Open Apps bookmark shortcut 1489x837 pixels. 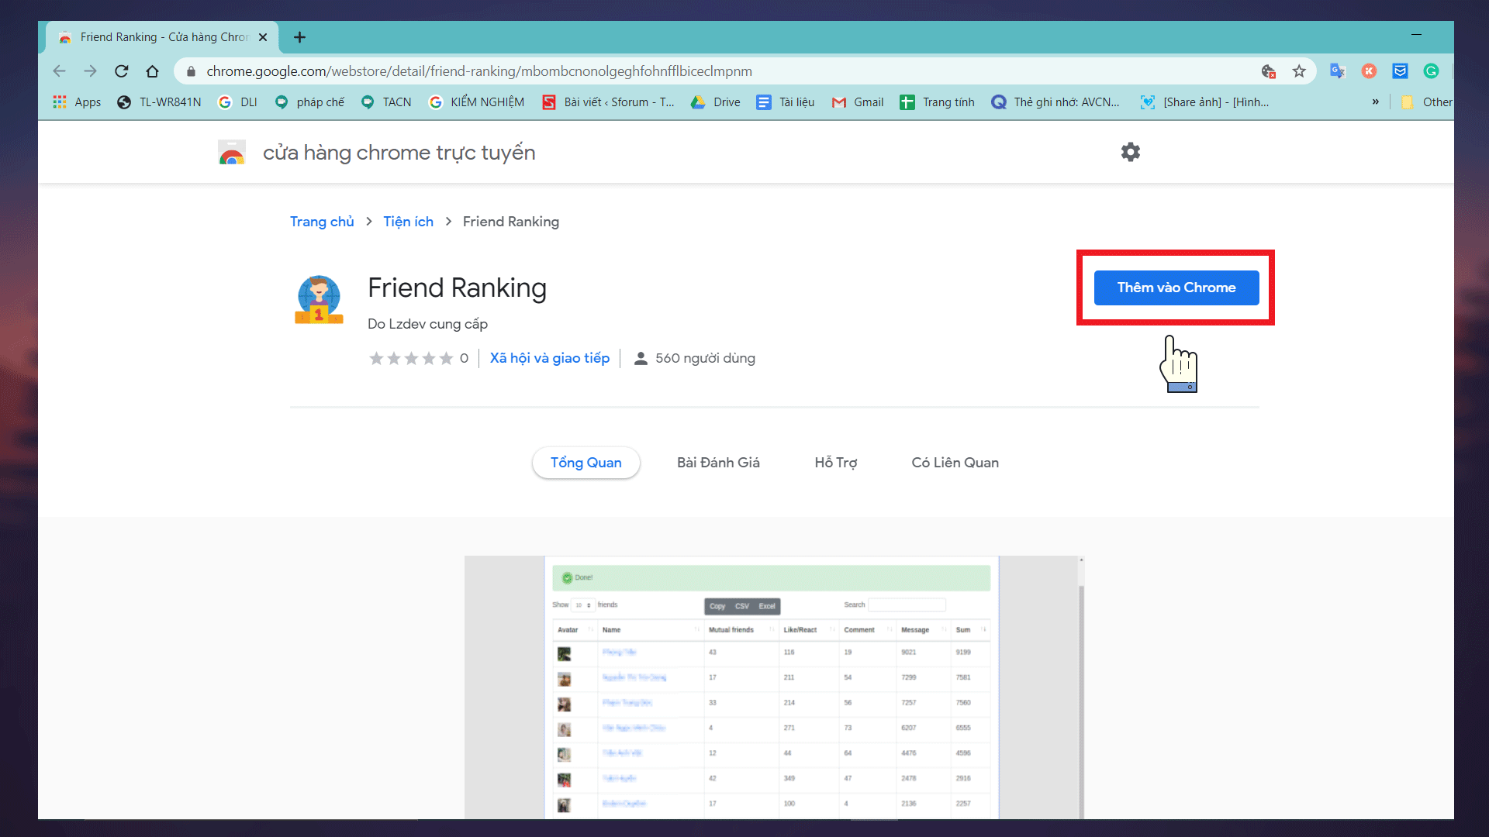pyautogui.click(x=77, y=102)
